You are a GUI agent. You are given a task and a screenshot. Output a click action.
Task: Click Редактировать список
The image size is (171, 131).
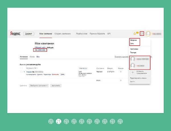tap(139, 78)
